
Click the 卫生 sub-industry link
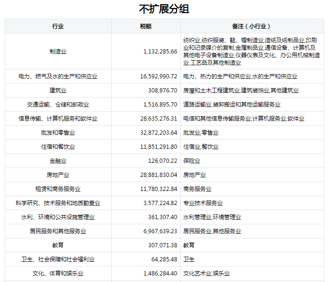[189, 259]
